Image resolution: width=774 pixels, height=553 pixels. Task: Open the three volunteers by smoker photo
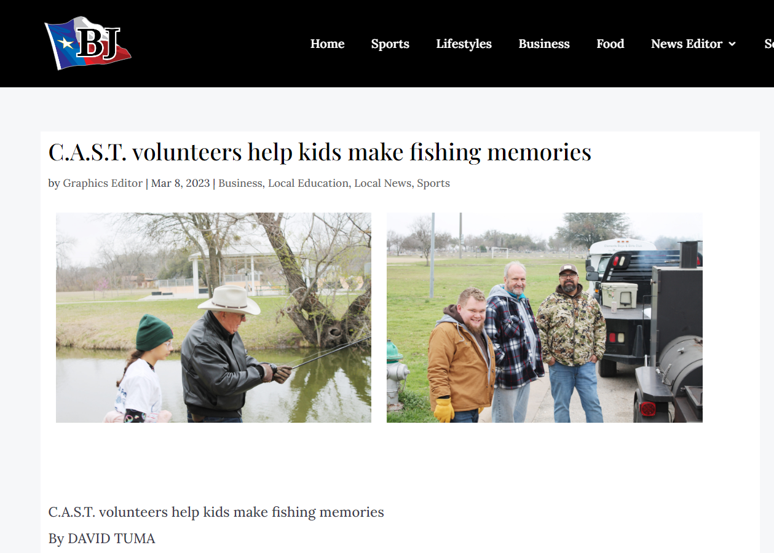[x=545, y=318]
